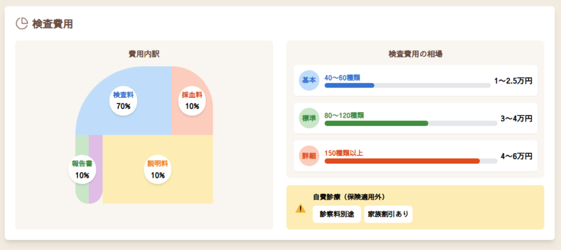The height and width of the screenshot is (250, 561).
Task: Click the 費用内訳 chart heading
Action: (144, 54)
